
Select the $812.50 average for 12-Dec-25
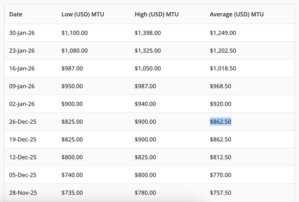point(220,157)
